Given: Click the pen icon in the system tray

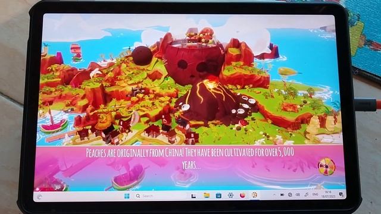Looking at the screenshot, I should (x=307, y=194).
